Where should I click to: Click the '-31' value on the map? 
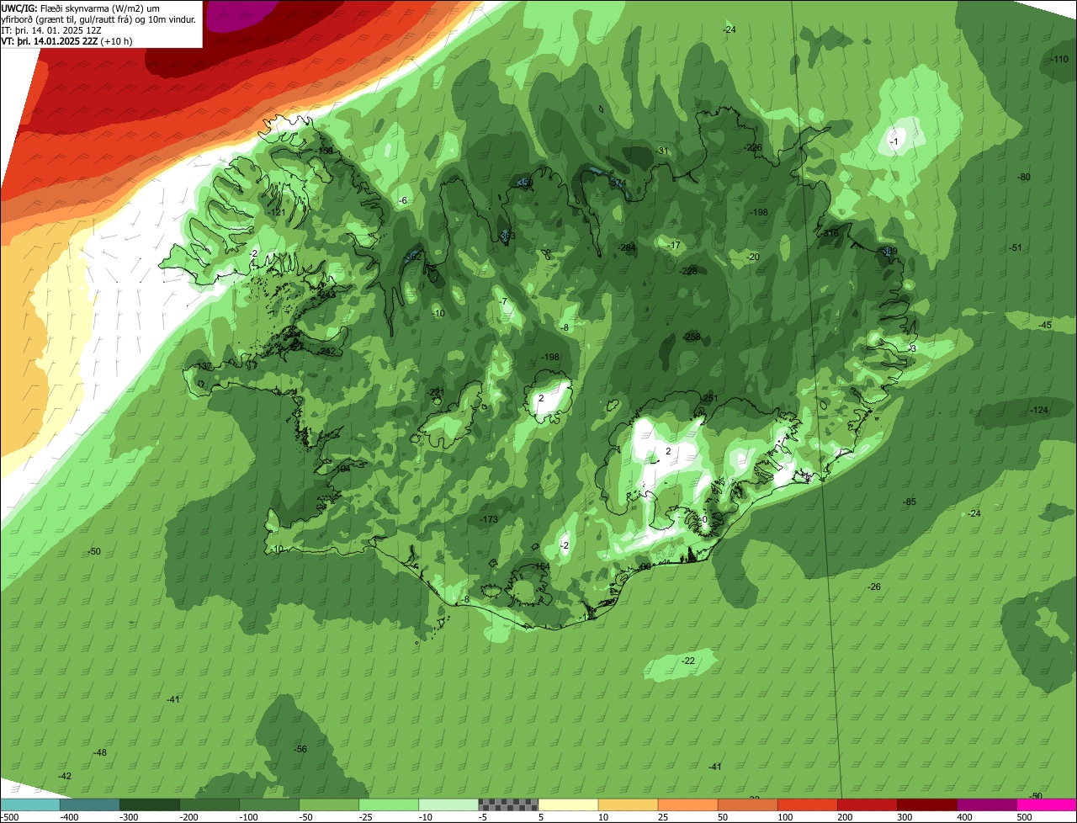pos(662,151)
